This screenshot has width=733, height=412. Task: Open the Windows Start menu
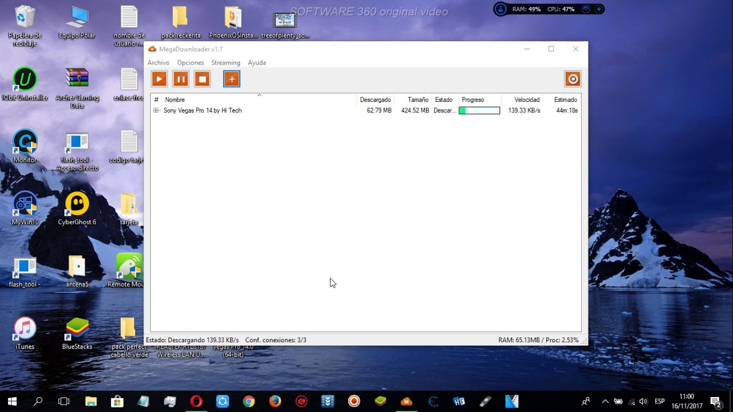(12, 401)
